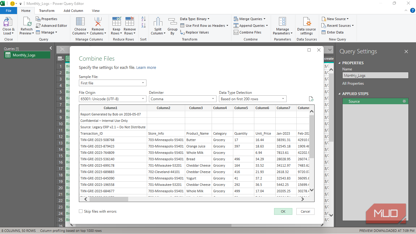Image resolution: width=416 pixels, height=234 pixels.
Task: Open the All Properties link
Action: [353, 83]
